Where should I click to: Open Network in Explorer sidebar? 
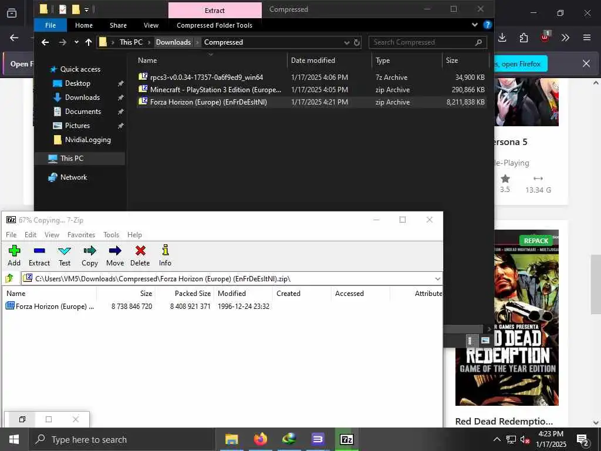click(x=73, y=177)
